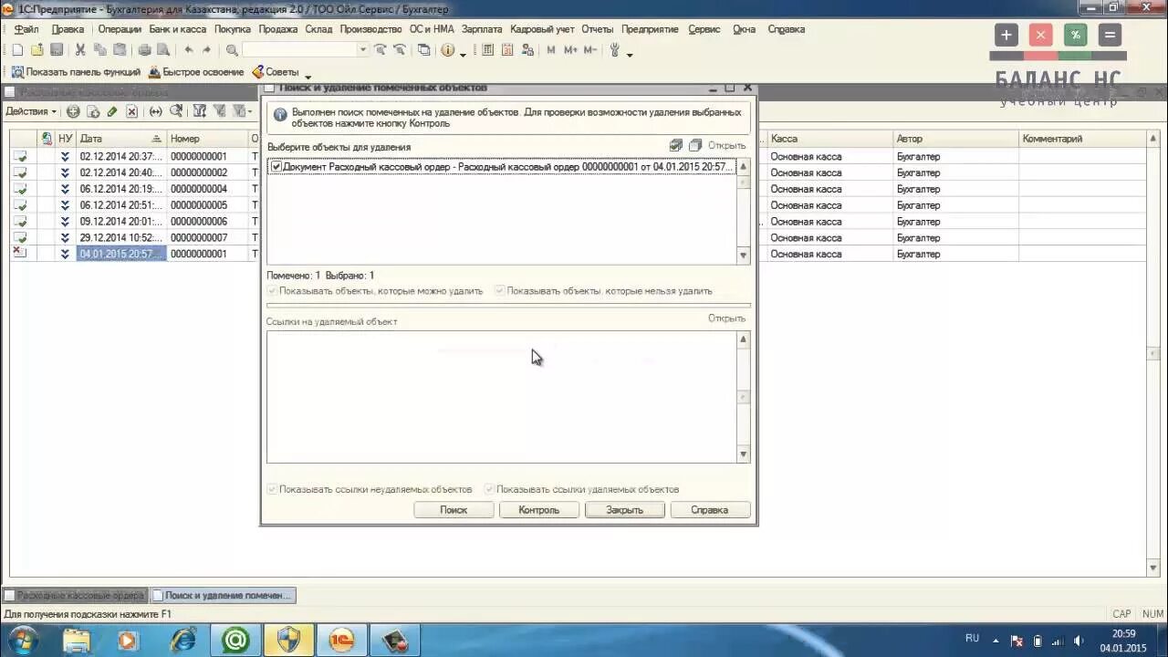
Task: Open the Действия dropdown menu
Action: (31, 111)
